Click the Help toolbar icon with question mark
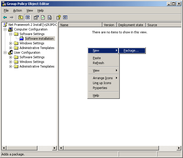This screenshot has height=158, width=183. tap(59, 17)
